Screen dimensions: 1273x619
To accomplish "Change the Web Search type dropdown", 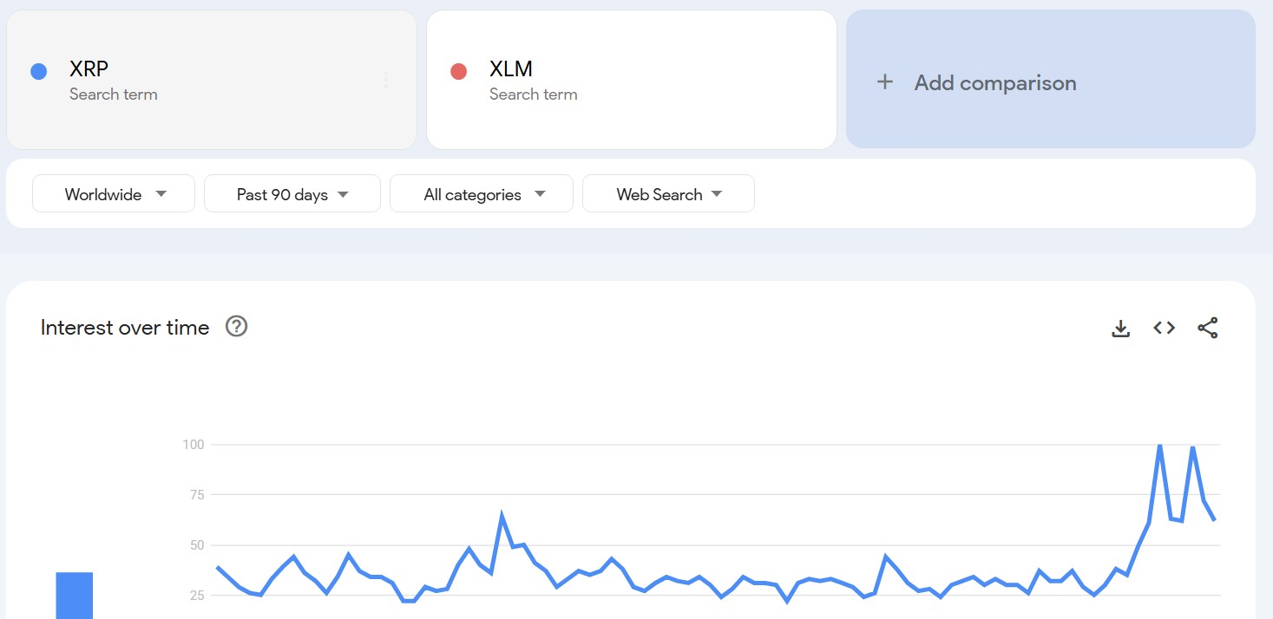I will click(668, 194).
